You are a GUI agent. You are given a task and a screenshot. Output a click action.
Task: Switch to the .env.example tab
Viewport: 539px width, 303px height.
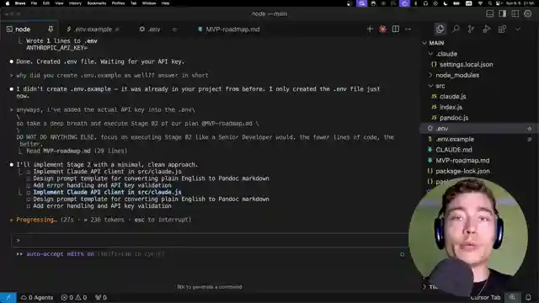tap(93, 29)
